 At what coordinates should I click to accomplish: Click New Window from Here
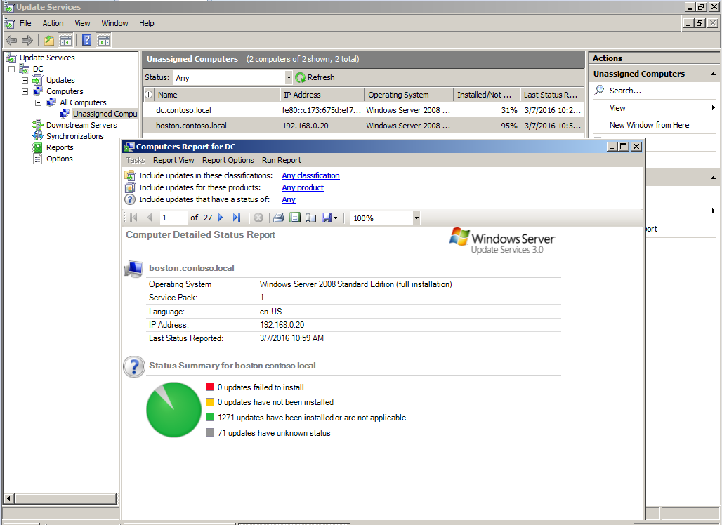(649, 125)
